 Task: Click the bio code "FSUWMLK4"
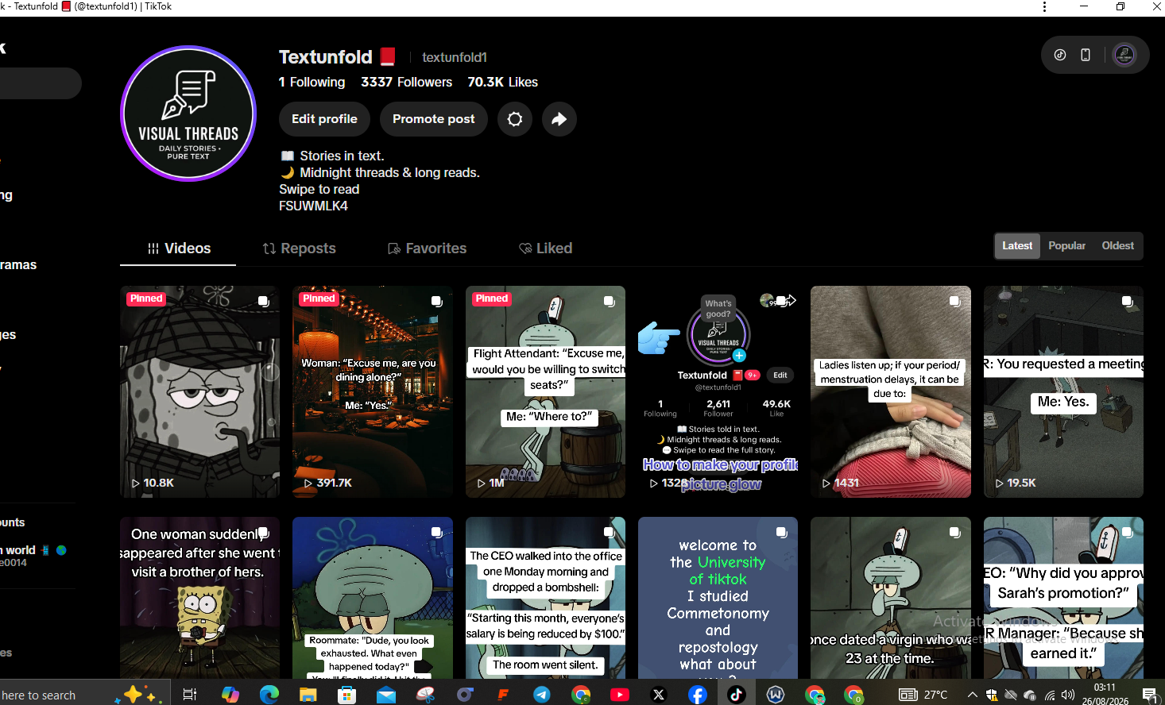click(313, 206)
